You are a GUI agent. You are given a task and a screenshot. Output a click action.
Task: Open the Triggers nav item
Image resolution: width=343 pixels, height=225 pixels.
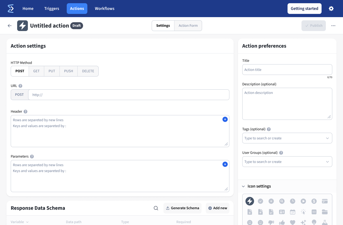tap(52, 9)
